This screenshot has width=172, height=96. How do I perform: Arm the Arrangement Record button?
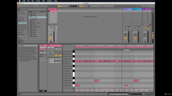[76, 6]
